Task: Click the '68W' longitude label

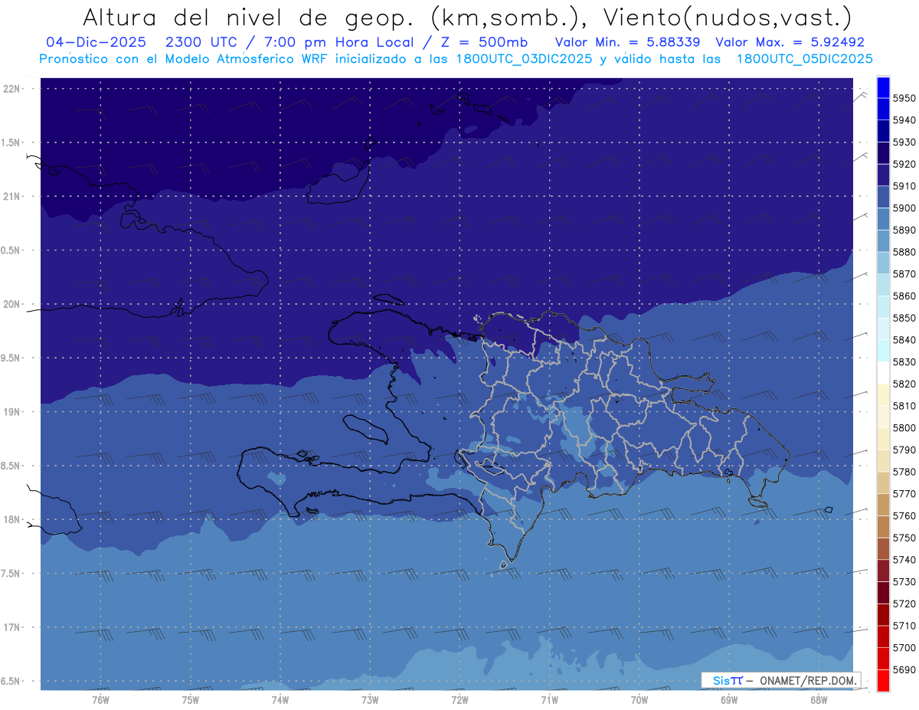Action: point(818,699)
